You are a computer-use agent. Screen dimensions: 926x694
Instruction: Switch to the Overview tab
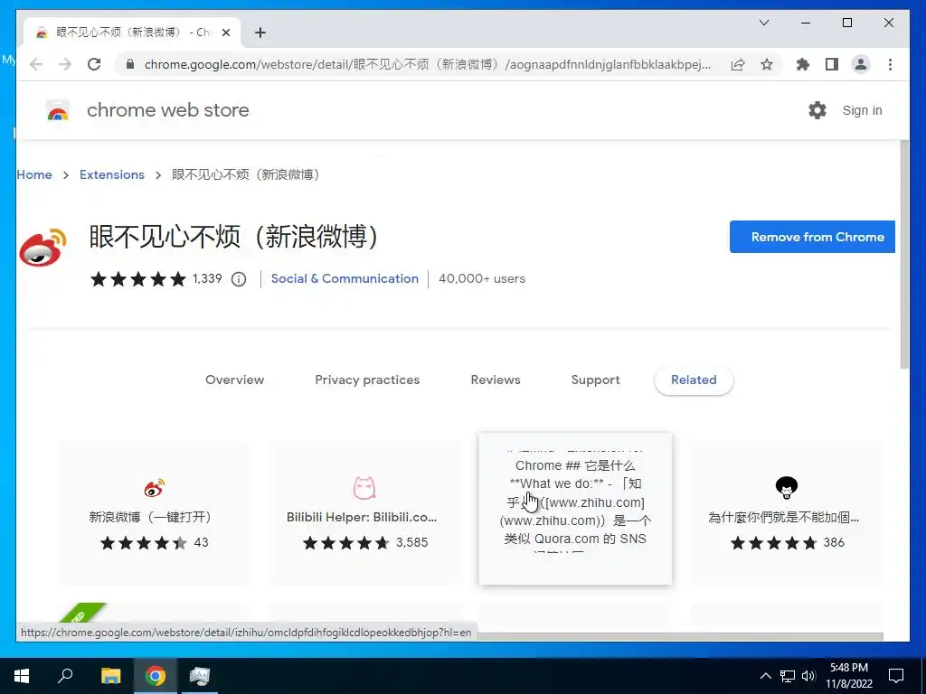[x=234, y=380]
